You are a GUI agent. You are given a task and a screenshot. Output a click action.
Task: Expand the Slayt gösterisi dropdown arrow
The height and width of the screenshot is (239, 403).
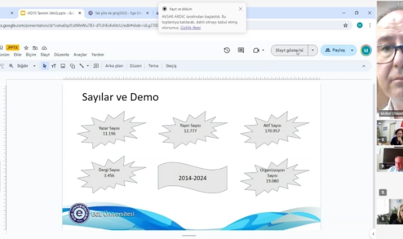click(x=313, y=50)
